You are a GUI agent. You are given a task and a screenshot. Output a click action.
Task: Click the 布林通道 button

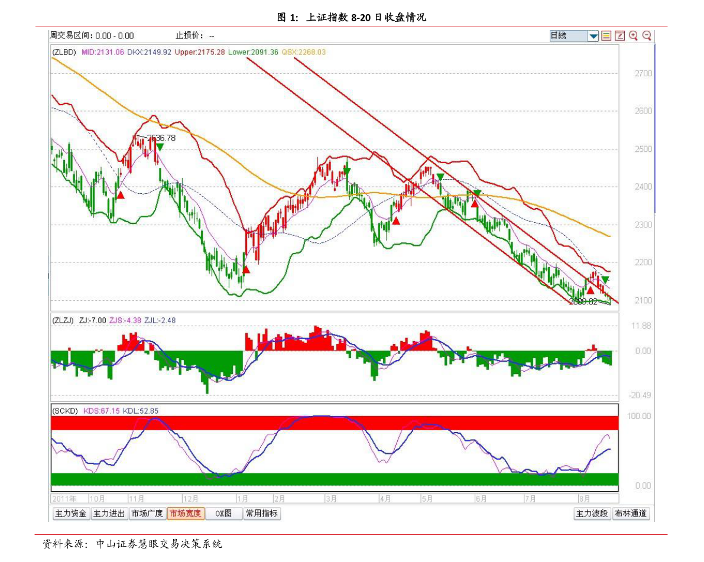(631, 514)
